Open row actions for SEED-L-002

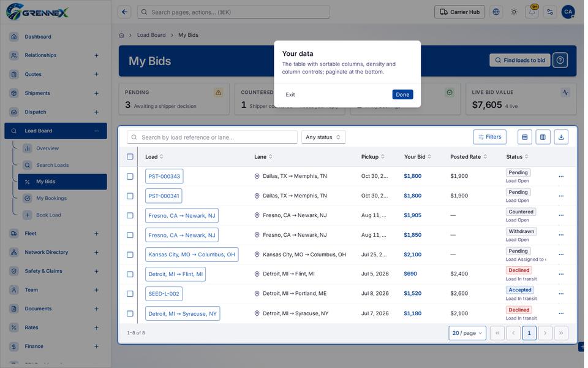click(x=561, y=294)
